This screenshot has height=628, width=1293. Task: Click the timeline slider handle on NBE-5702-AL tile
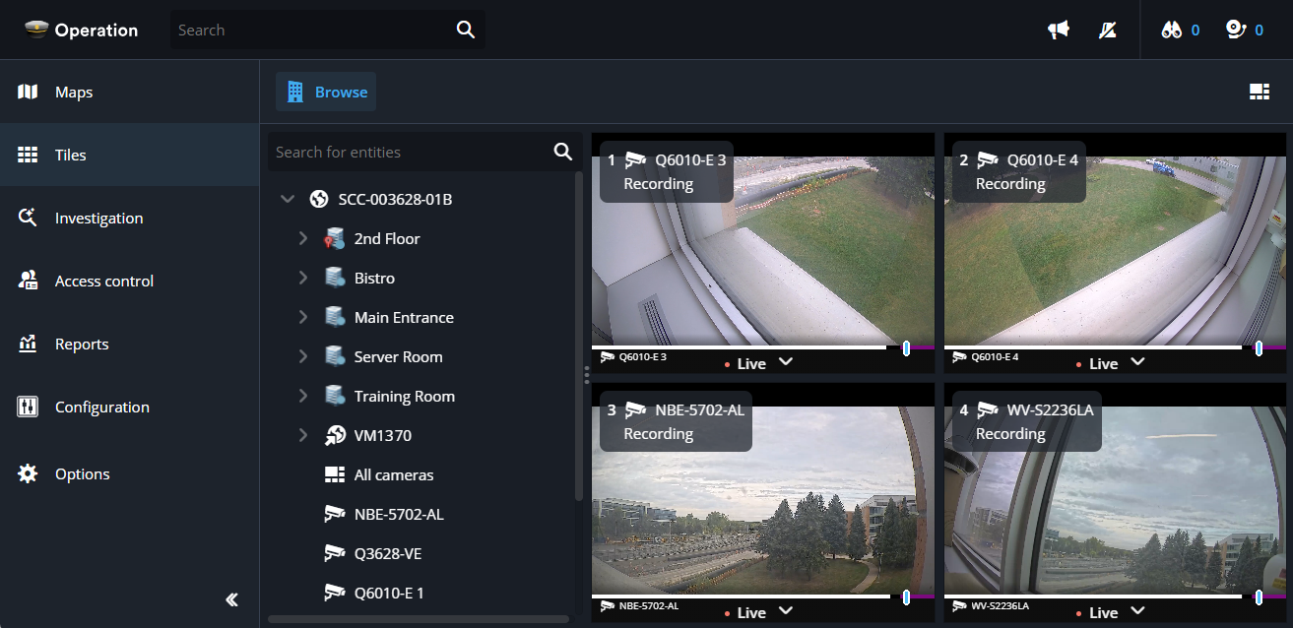906,597
